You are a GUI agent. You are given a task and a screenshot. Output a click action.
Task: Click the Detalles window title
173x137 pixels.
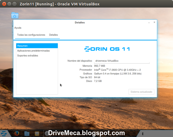(80, 23)
